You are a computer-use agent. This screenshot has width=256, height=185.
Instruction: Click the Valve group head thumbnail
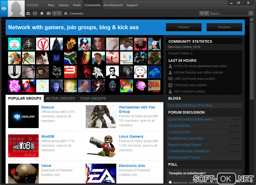point(23,173)
